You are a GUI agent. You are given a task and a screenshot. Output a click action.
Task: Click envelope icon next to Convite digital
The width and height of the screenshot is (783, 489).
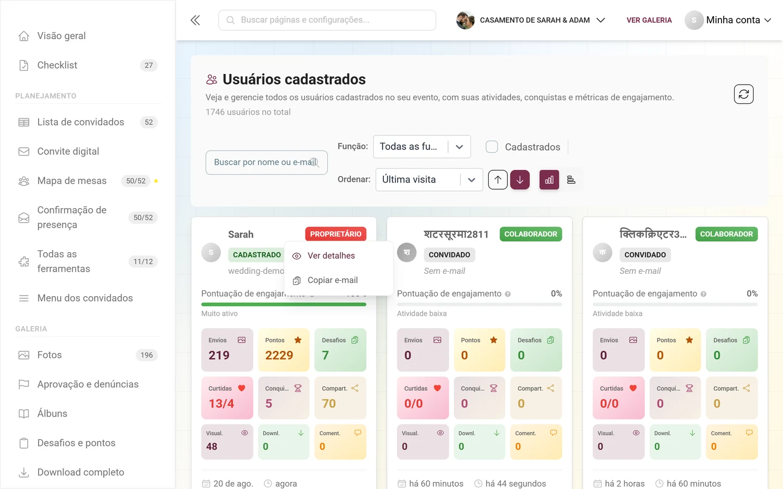pos(24,152)
